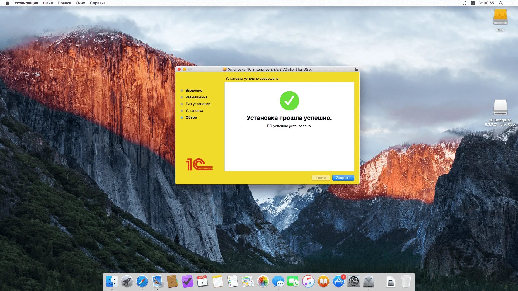Viewport: 518px width, 291px height.
Task: Open the Окно menu
Action: (x=80, y=3)
